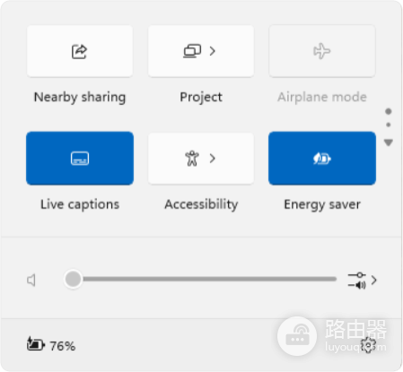This screenshot has width=403, height=372.
Task: Go to next page down arrow
Action: tap(389, 143)
